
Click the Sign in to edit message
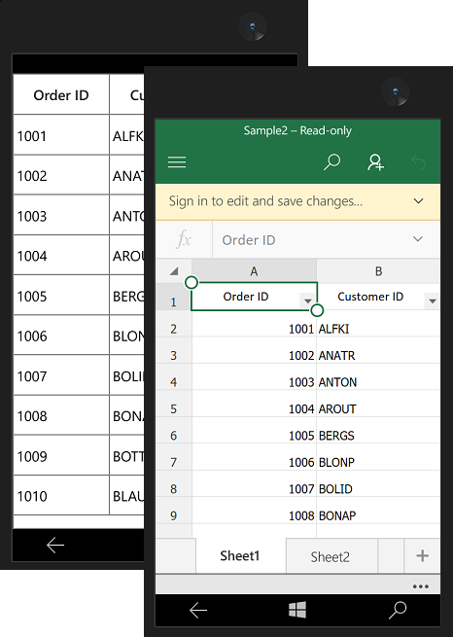pyautogui.click(x=265, y=201)
